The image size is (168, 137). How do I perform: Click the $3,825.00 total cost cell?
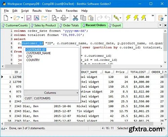point(139,87)
